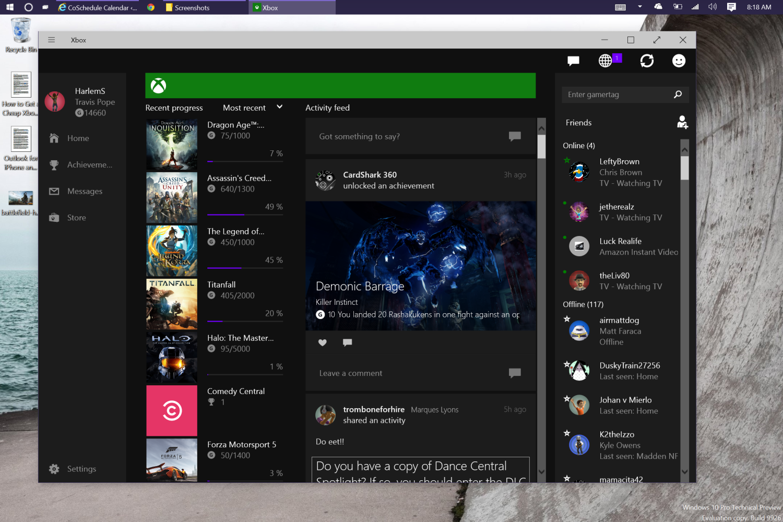
Task: Open Dragon Age Inquisition progress entry
Action: coord(215,145)
